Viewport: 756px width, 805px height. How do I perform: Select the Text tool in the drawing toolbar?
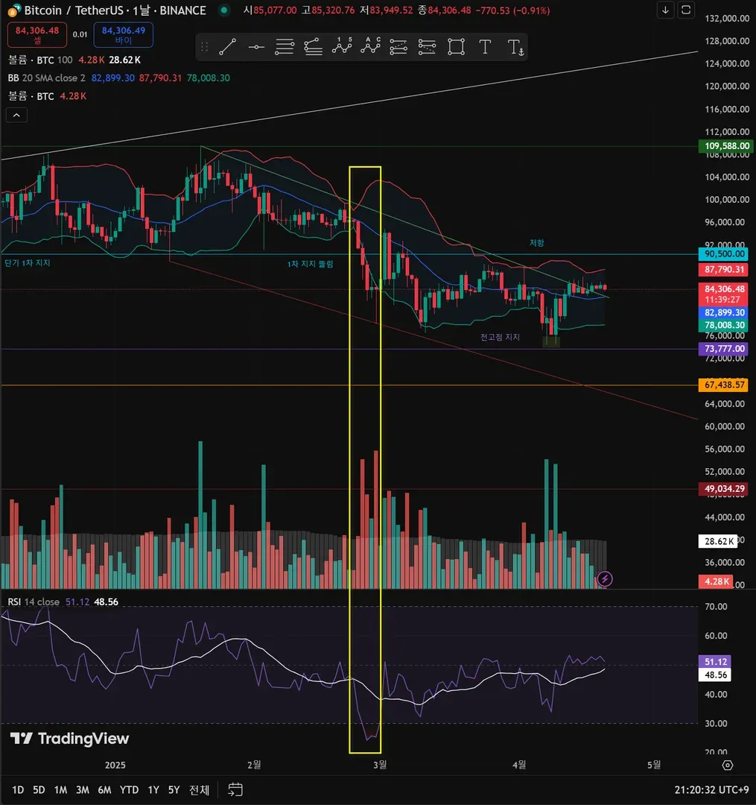click(485, 47)
